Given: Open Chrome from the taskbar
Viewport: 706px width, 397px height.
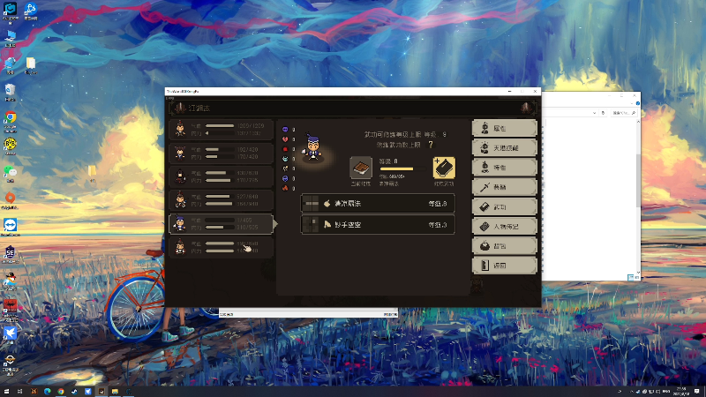Looking at the screenshot, I should click(x=61, y=392).
